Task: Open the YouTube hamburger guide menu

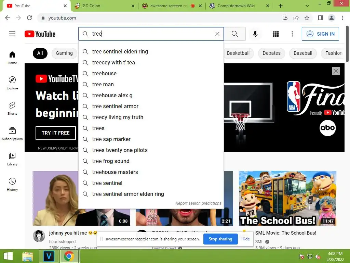Action: (x=12, y=34)
